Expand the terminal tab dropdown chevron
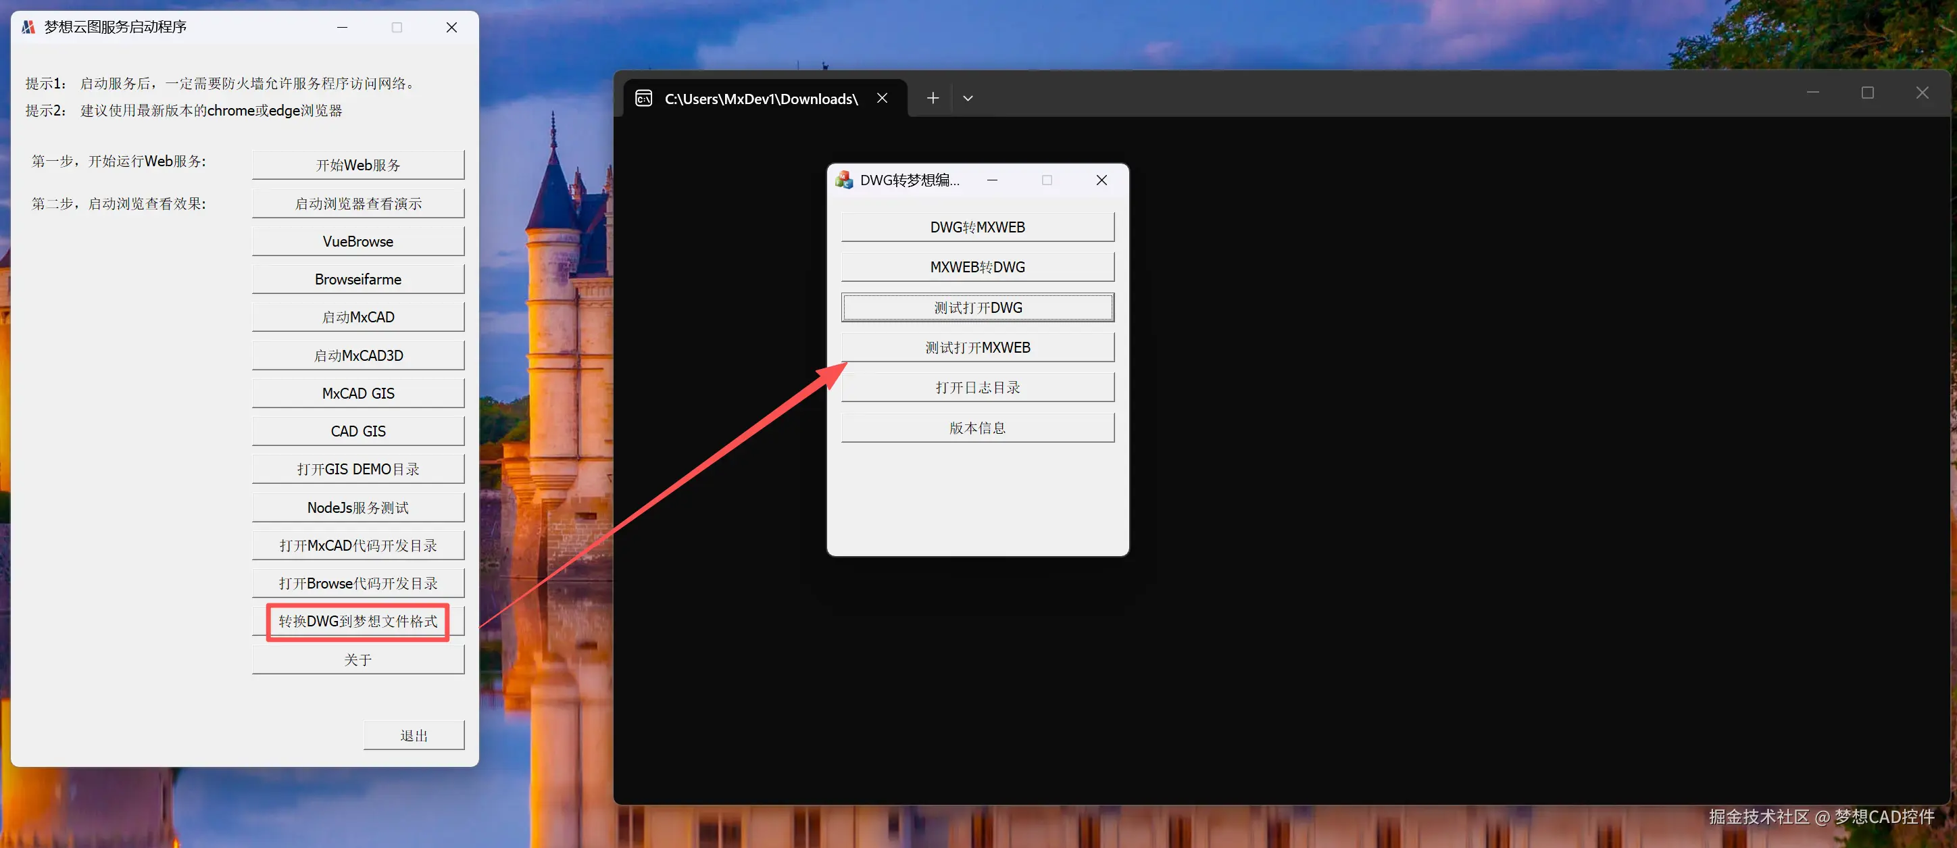The height and width of the screenshot is (848, 1957). click(968, 98)
